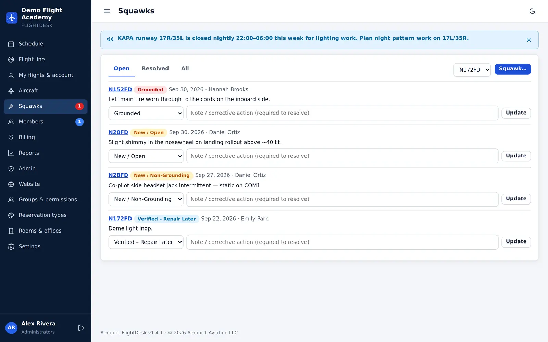Switch to the Resolved tab
The width and height of the screenshot is (548, 342).
point(155,68)
